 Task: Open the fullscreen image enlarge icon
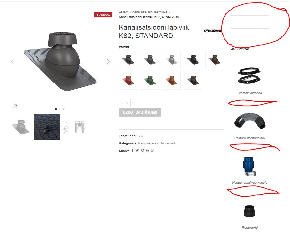(16, 106)
